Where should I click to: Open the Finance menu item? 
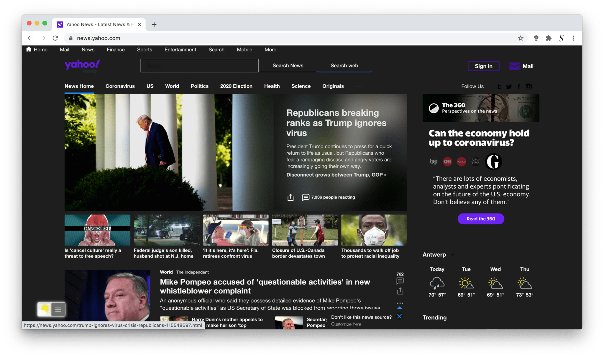click(x=116, y=50)
